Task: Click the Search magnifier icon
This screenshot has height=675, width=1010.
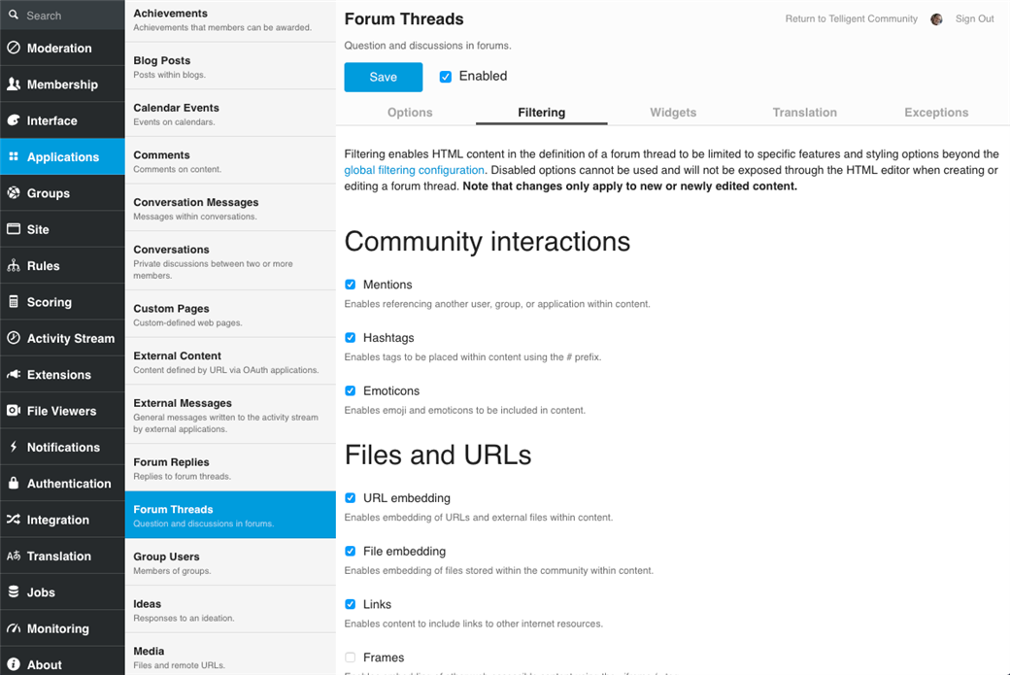Action: (13, 15)
